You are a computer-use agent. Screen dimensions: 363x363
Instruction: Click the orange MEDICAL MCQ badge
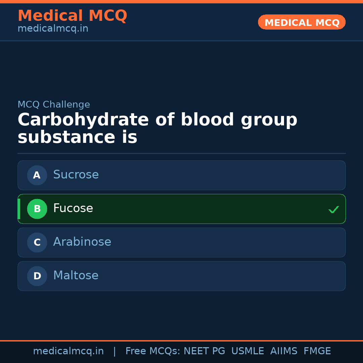pos(301,22)
